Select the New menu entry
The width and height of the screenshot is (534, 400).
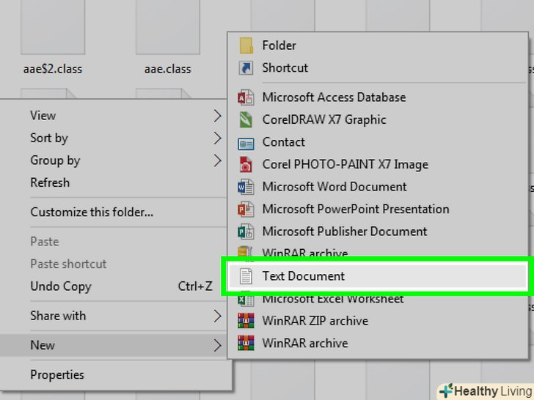click(x=113, y=345)
